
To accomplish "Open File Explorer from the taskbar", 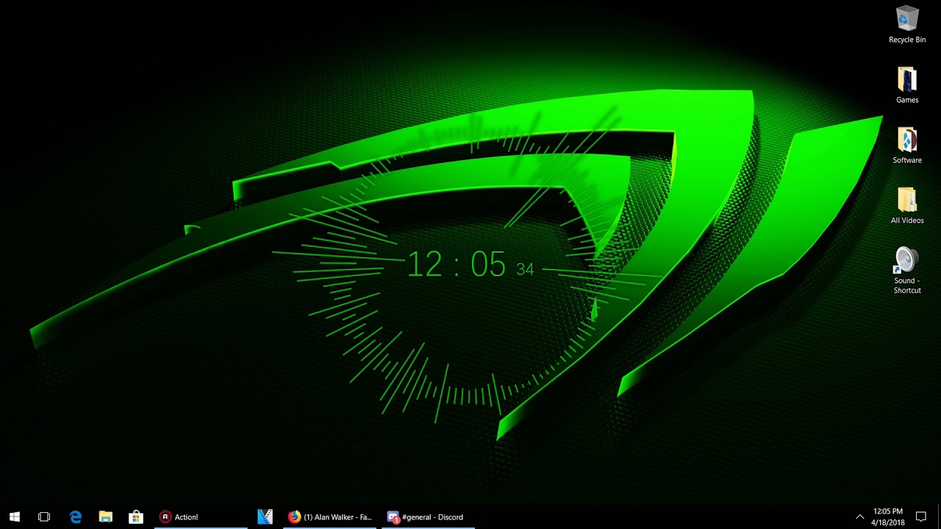I will [105, 517].
